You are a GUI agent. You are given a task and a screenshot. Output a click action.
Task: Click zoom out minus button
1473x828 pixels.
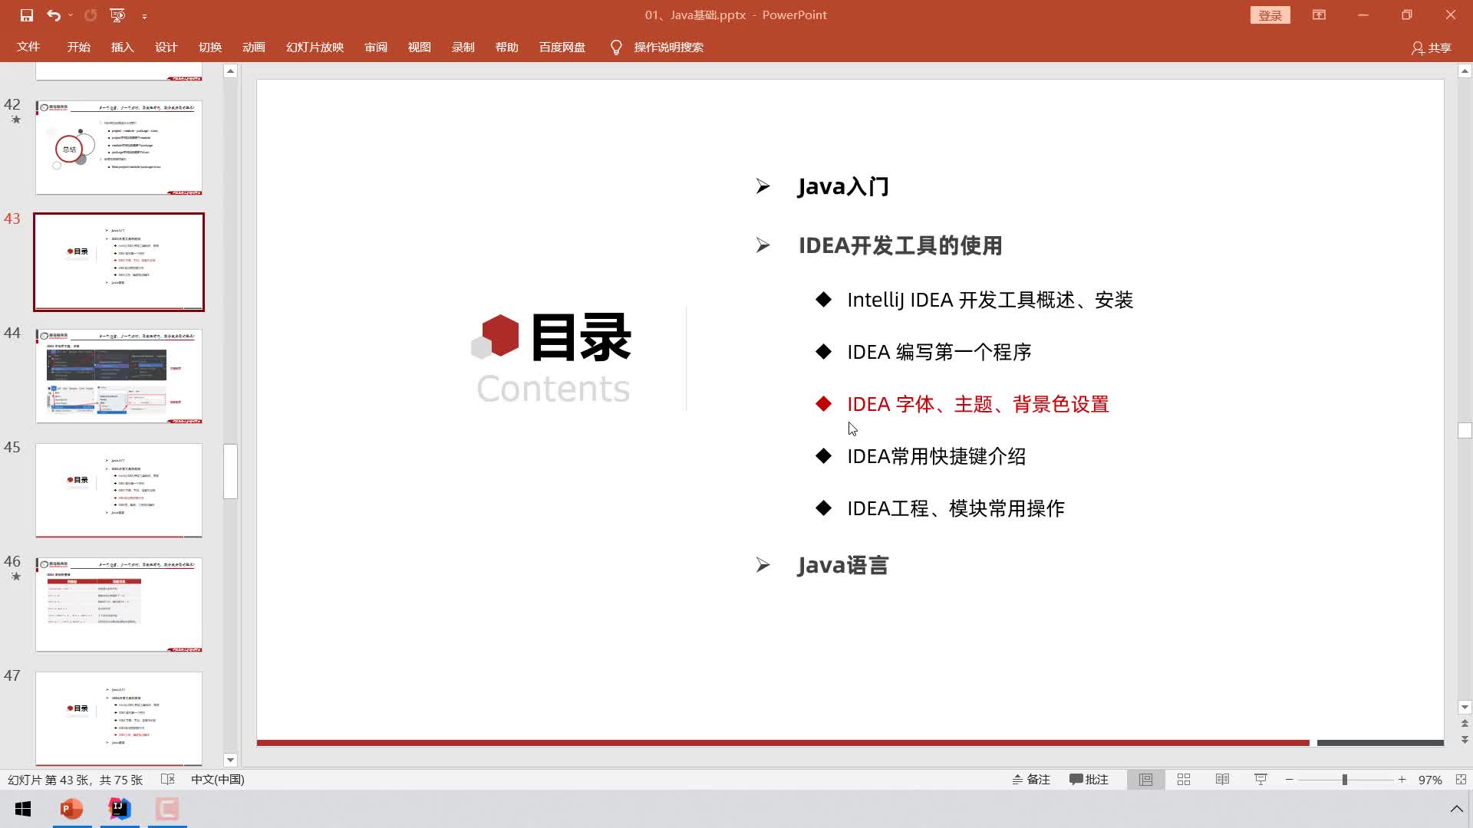tap(1290, 779)
